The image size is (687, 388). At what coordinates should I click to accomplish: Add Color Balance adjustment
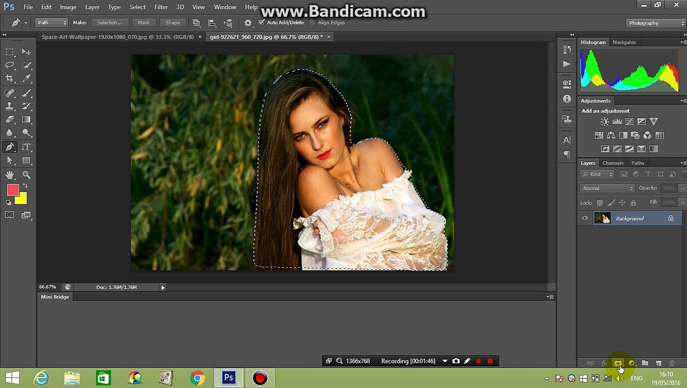(x=611, y=135)
